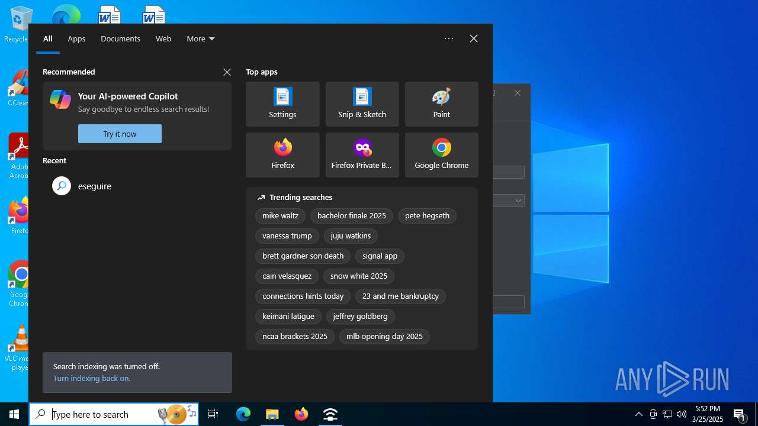Open Microsoft Edge desktop shortcut

click(x=66, y=14)
